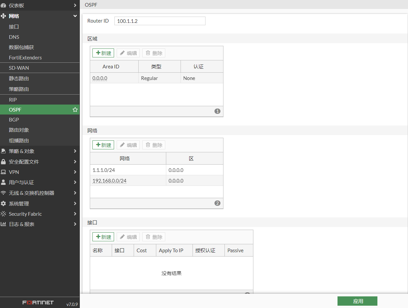Click the WiFi & Switch Controller icon
The height and width of the screenshot is (308, 408).
pos(3,193)
